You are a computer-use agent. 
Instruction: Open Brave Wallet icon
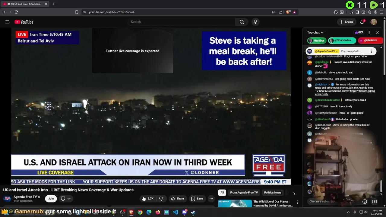point(363,12)
